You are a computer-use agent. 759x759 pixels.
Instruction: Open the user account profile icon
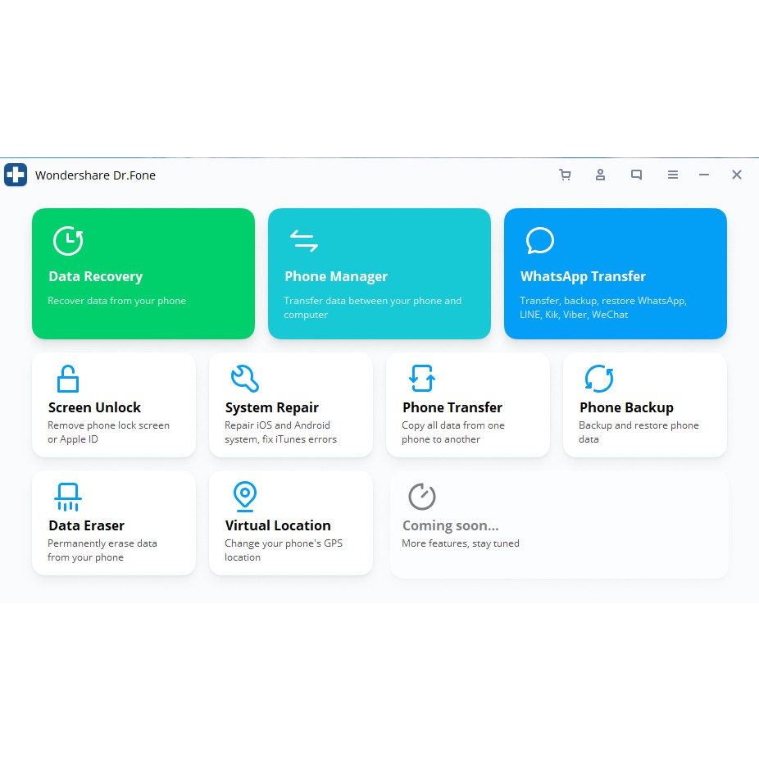click(601, 175)
